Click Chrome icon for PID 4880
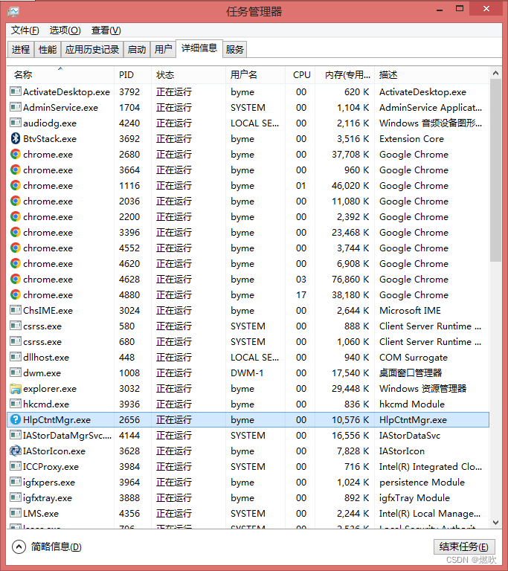This screenshot has height=571, width=508. coord(16,294)
